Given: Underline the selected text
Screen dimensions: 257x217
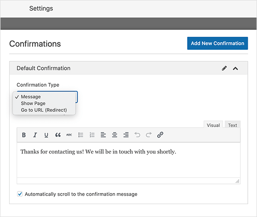Looking at the screenshot, I should (x=46, y=135).
